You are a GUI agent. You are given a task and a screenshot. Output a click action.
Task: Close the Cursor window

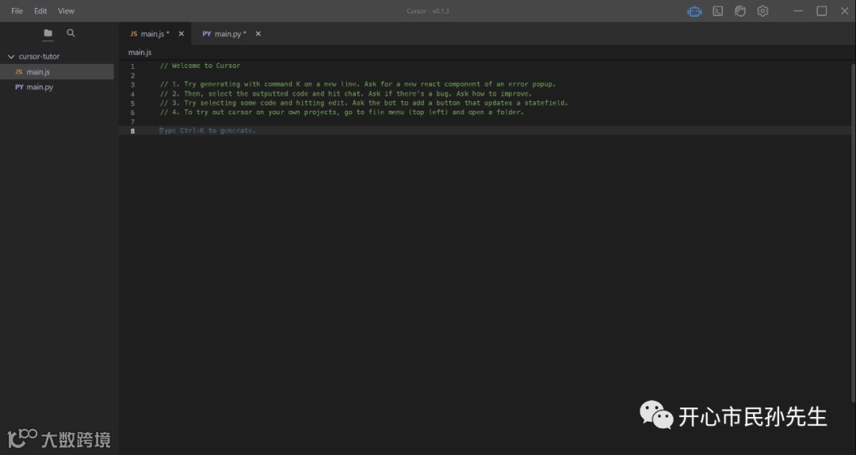(x=845, y=11)
